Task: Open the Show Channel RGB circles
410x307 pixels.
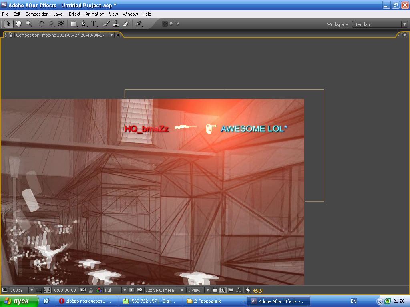Action: click(99, 290)
